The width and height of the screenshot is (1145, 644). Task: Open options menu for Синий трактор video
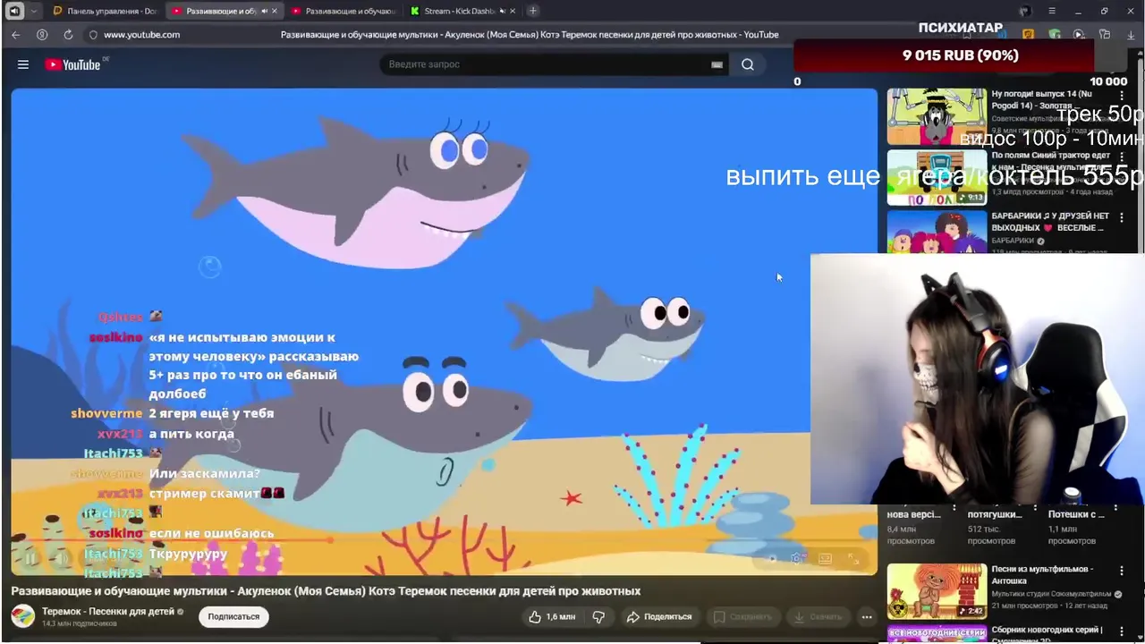click(x=1122, y=157)
